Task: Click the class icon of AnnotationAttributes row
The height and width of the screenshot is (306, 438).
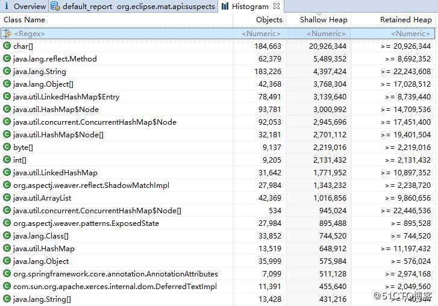Action: pos(7,273)
